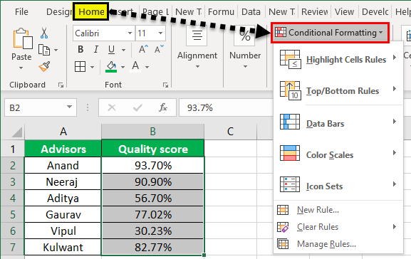The image size is (411, 259).
Task: Click the Fill Color paint bucket
Action: point(111,67)
